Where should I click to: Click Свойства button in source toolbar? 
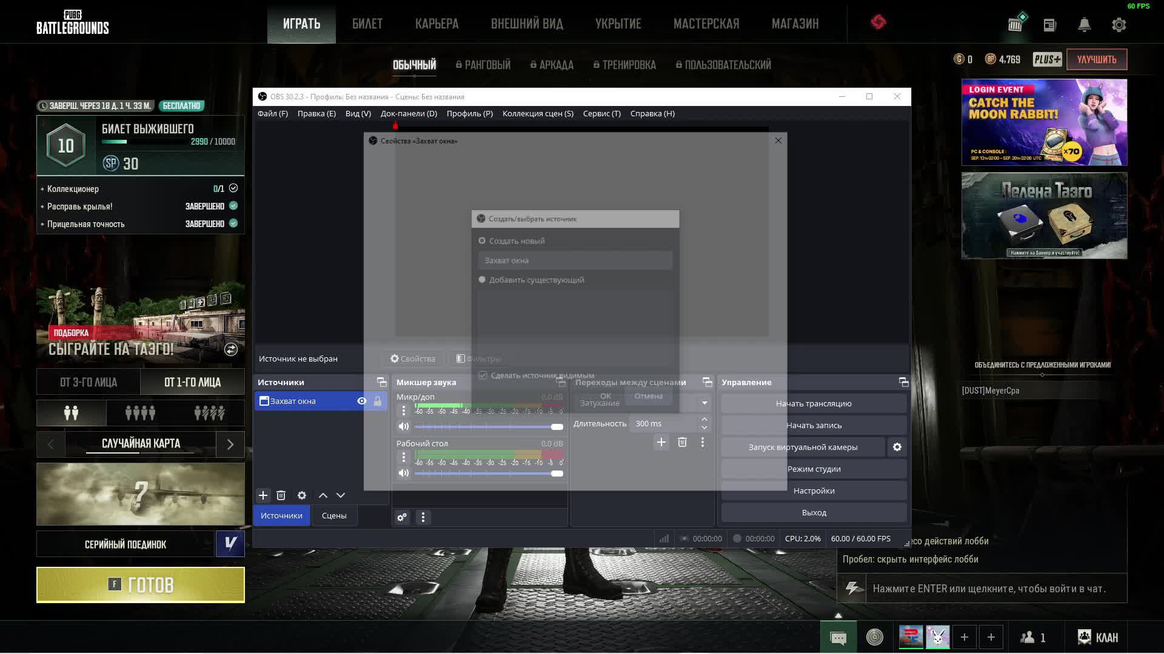(413, 358)
